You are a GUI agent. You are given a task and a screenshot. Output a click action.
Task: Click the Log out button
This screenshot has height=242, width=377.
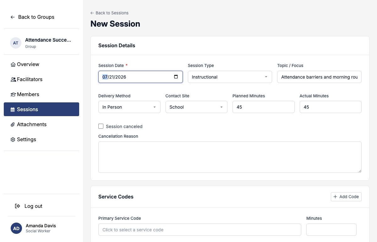pyautogui.click(x=29, y=206)
